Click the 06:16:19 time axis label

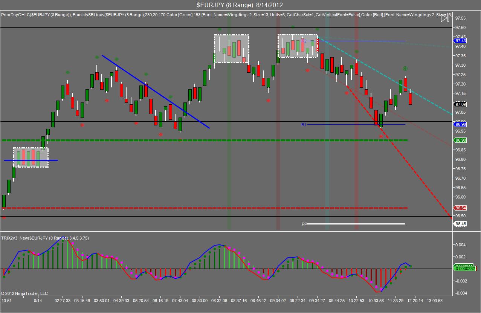160,301
